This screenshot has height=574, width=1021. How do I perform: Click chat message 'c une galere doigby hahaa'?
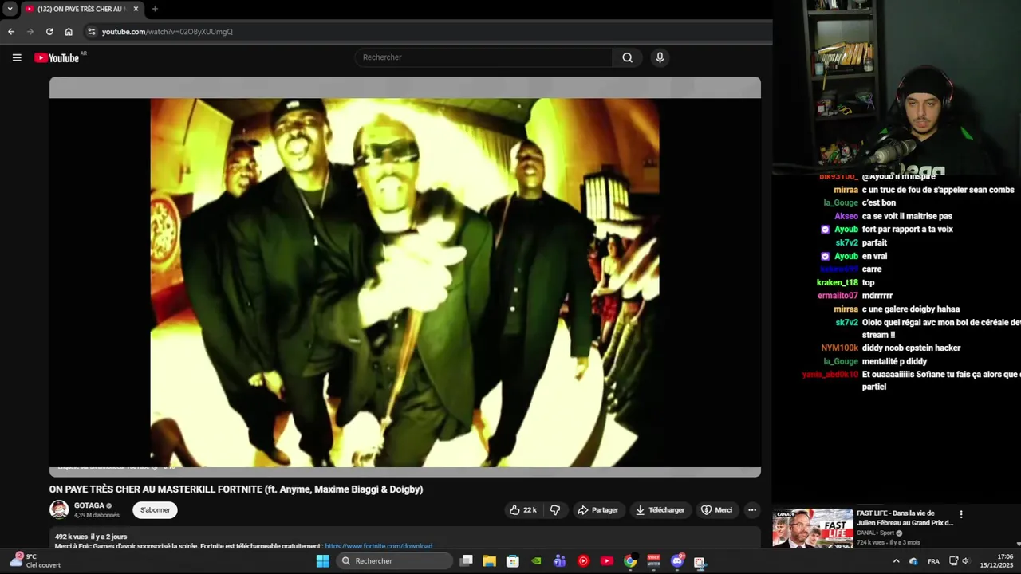coord(911,309)
